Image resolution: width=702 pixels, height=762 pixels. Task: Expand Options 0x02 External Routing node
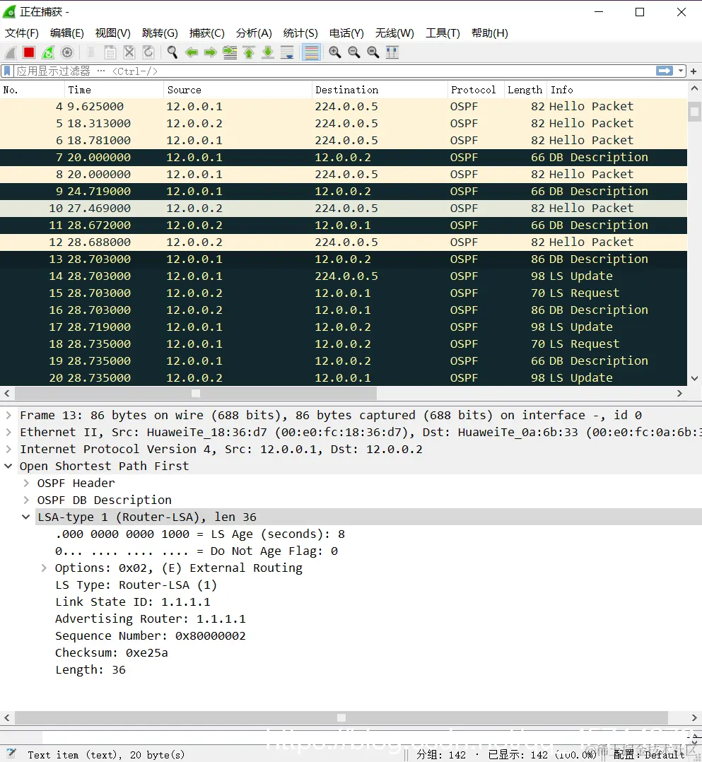tap(44, 568)
